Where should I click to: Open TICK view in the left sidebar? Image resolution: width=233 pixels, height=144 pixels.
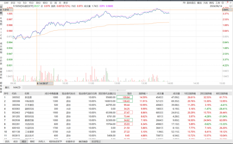(x=1, y=34)
